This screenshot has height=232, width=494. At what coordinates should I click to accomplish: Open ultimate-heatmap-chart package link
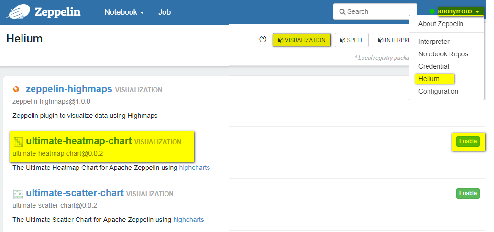(x=79, y=141)
